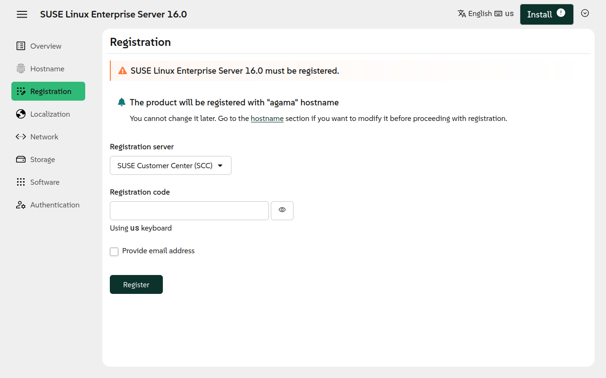Click the Localization globe icon
This screenshot has height=378, width=606.
[21, 114]
